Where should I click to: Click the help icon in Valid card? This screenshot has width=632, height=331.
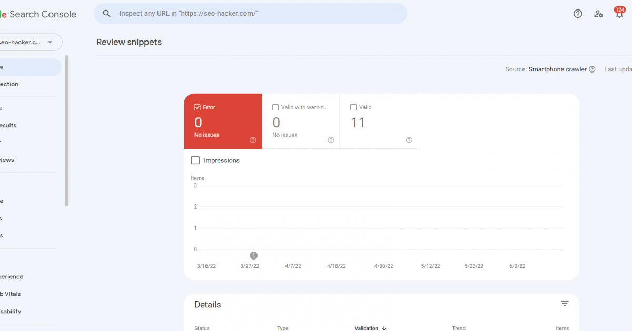(x=409, y=140)
